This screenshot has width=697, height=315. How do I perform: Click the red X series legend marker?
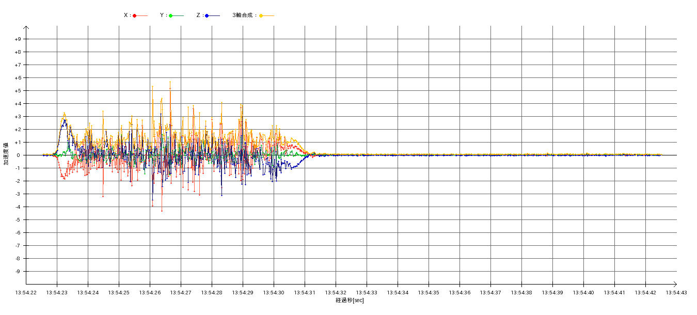[135, 15]
